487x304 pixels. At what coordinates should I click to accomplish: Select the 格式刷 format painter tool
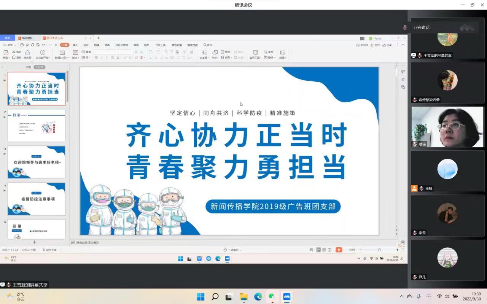pyautogui.click(x=27, y=53)
